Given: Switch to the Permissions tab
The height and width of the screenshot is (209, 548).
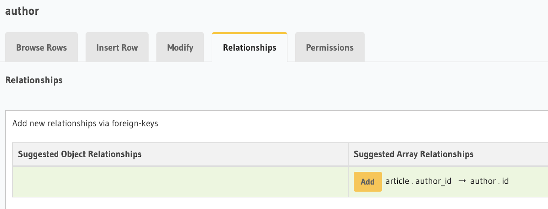Looking at the screenshot, I should coord(329,47).
